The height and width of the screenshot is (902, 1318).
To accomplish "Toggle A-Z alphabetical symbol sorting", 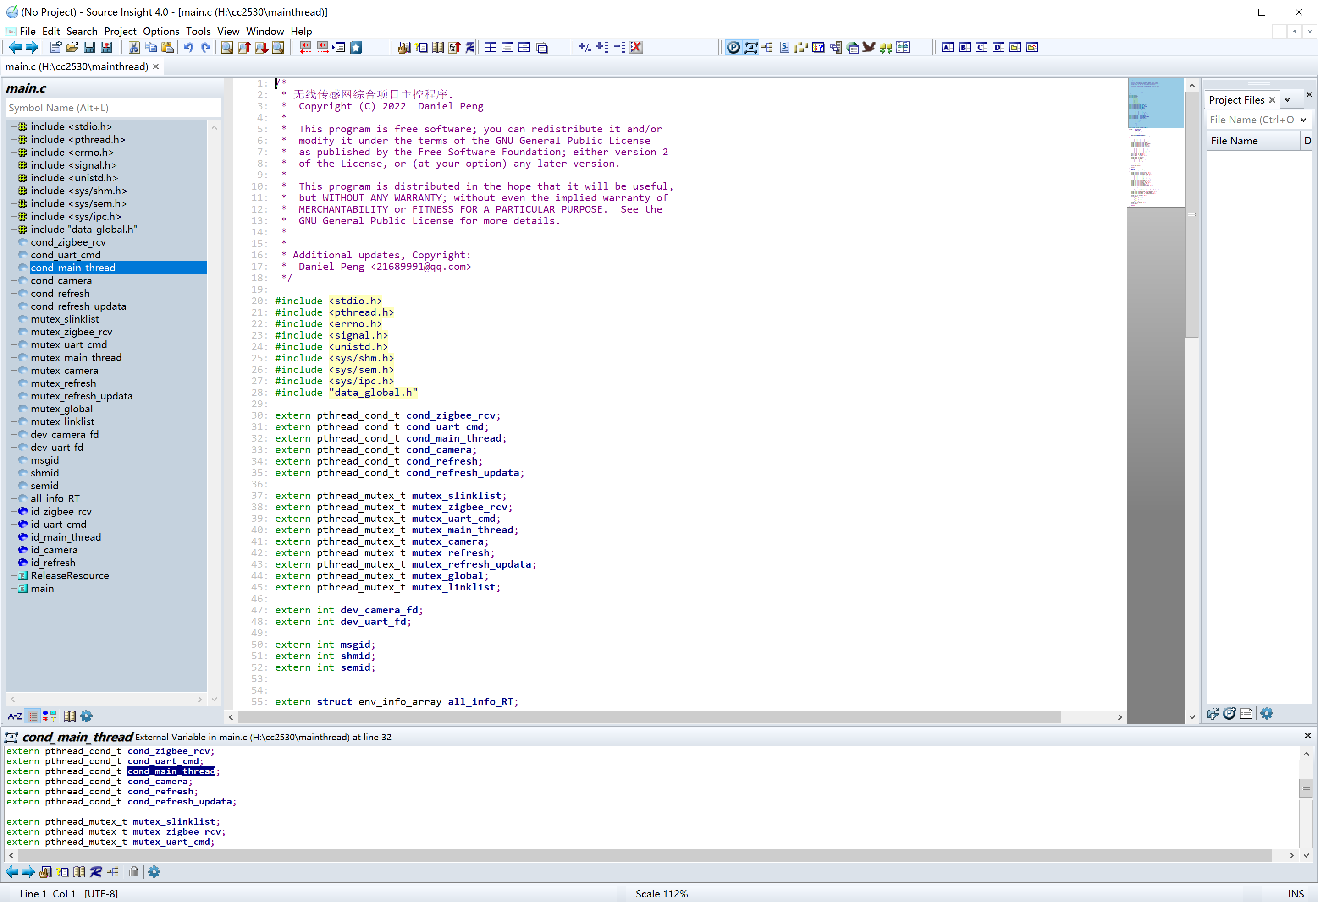I will click(15, 716).
